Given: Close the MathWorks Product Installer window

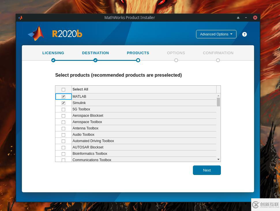Looking at the screenshot, I should (255, 18).
